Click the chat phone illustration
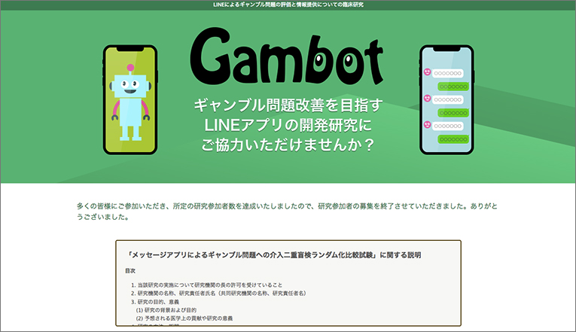 (x=446, y=99)
